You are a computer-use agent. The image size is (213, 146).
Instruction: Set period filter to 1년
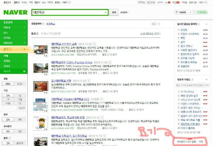[20, 103]
